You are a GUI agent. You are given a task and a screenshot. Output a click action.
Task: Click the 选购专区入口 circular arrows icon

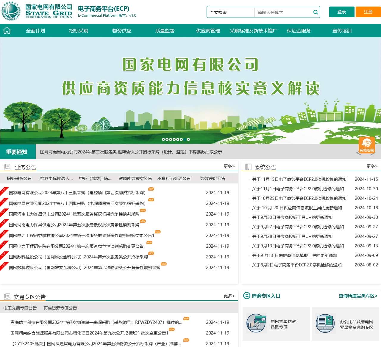(x=247, y=296)
